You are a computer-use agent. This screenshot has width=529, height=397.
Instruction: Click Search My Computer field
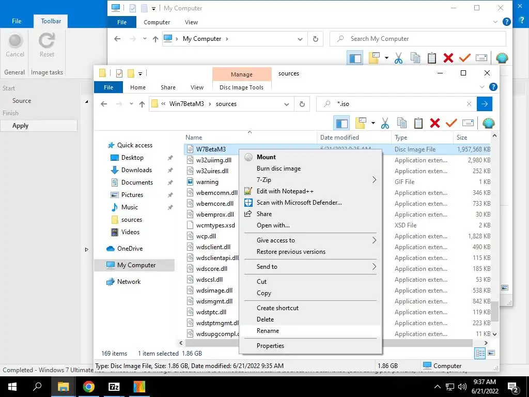[417, 39]
